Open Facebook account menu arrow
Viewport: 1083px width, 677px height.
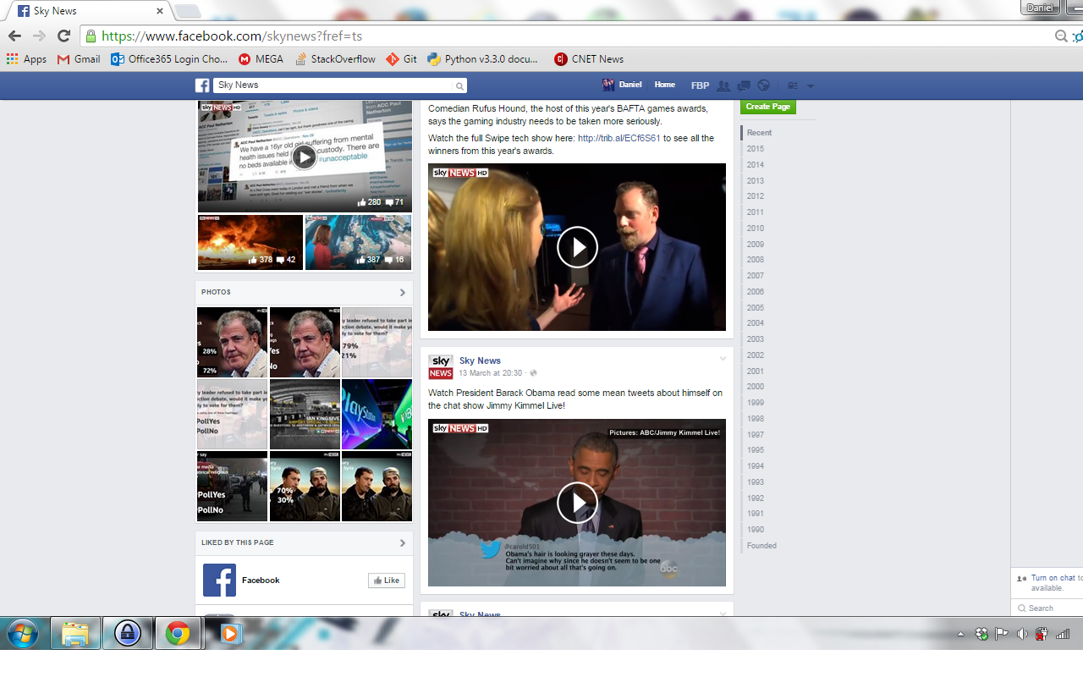811,86
